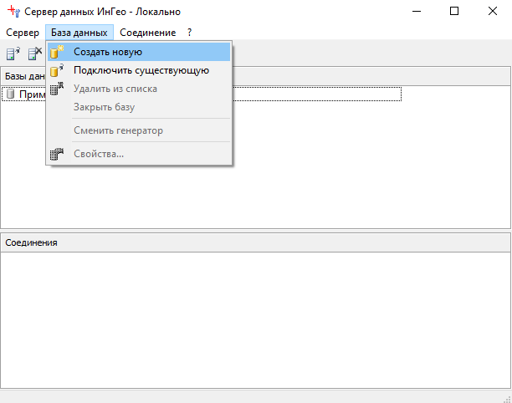Click Удалить из списка menu item
Viewport: 512px width, 403px height.
(139, 89)
